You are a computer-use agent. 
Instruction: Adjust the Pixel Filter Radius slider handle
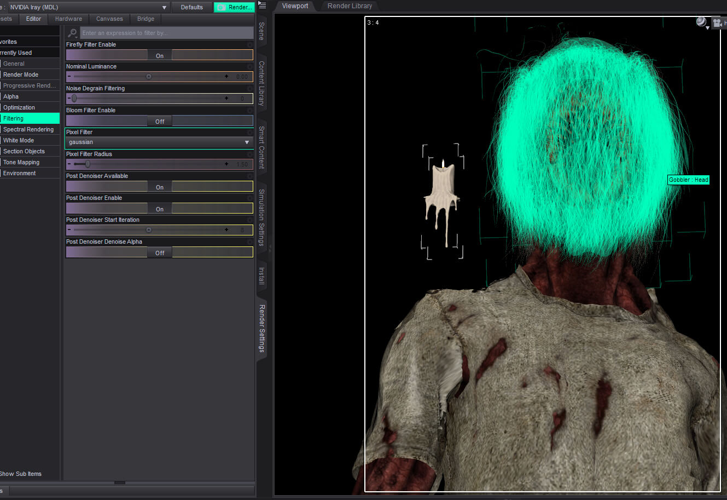tap(88, 164)
